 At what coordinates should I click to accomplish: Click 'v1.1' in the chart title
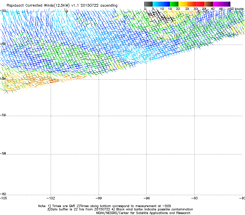point(75,6)
